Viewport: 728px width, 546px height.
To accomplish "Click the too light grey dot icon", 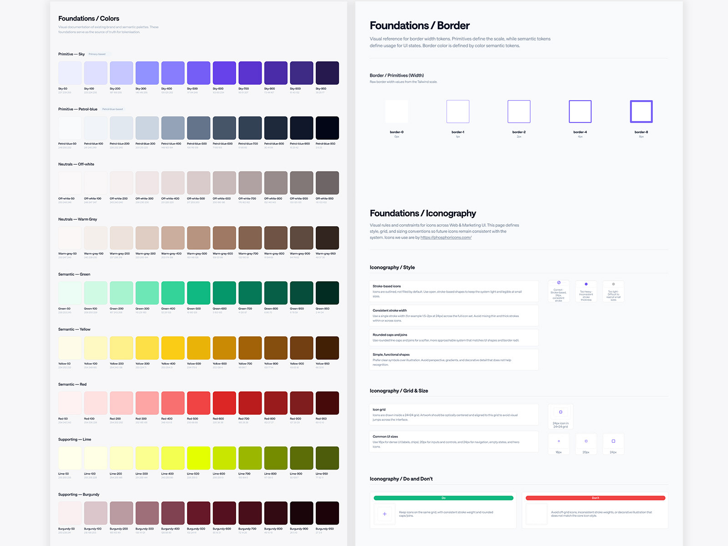I will (613, 284).
